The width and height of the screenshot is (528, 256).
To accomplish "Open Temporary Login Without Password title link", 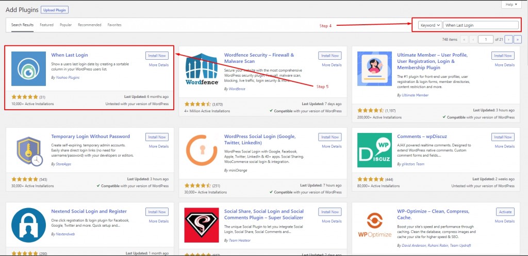I will click(90, 136).
